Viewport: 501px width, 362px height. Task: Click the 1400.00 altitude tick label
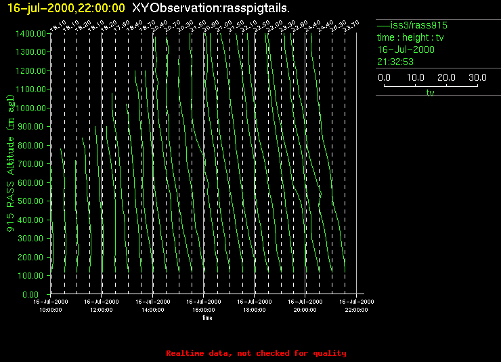coord(30,34)
